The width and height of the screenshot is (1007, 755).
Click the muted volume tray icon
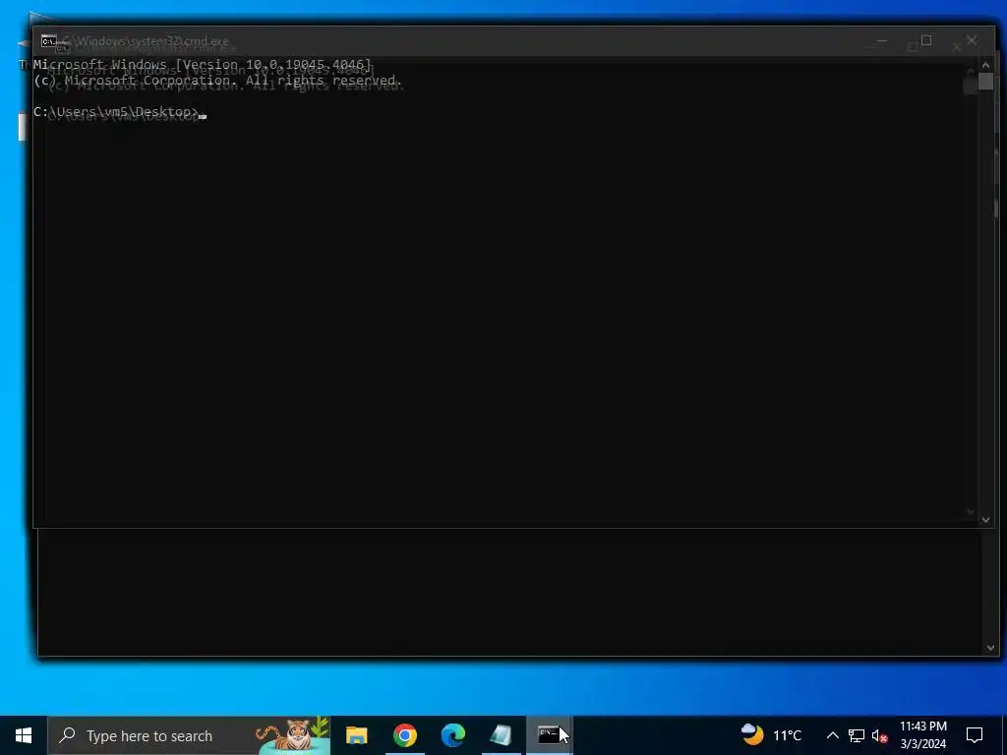pos(879,735)
